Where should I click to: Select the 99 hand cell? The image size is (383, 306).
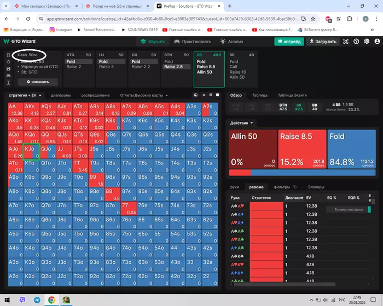tap(96, 180)
